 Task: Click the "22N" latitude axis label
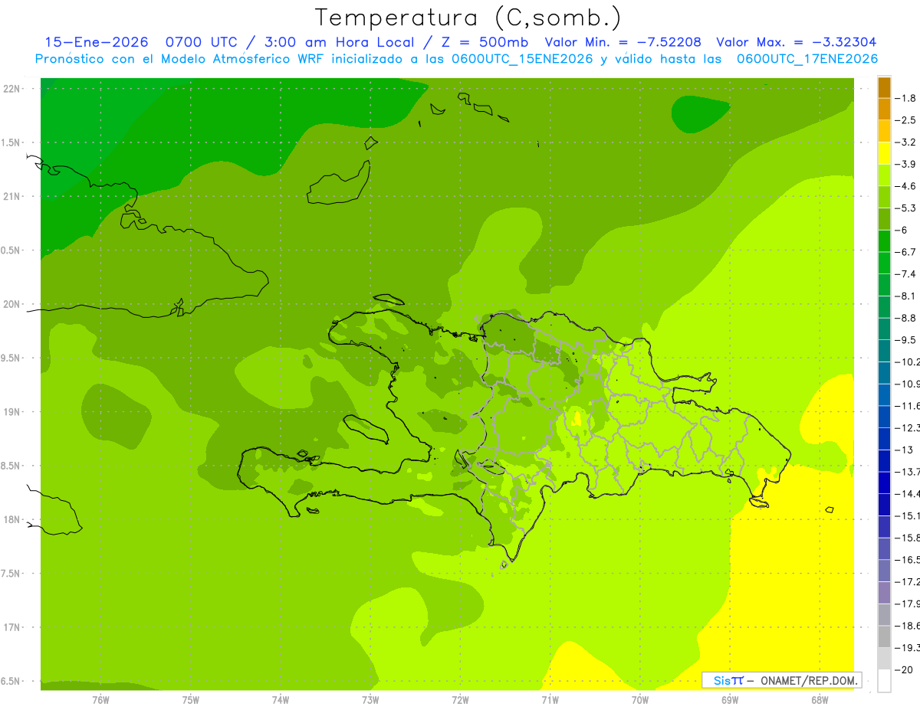click(12, 89)
